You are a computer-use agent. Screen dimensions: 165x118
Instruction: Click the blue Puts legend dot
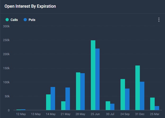point(25,20)
